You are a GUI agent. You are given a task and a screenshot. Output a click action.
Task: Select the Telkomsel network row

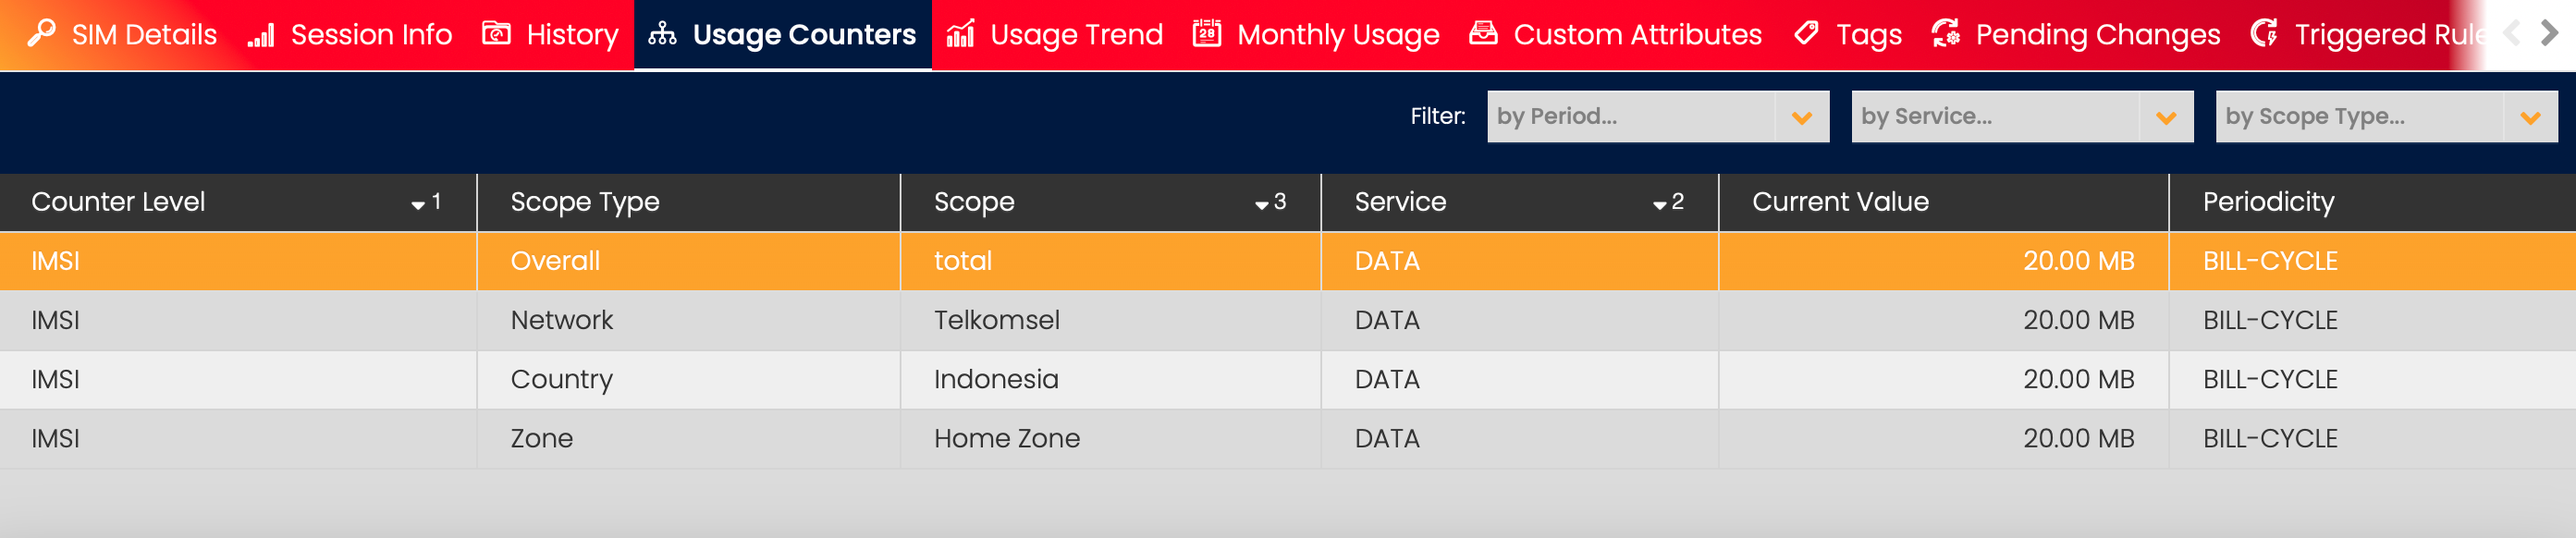click(x=996, y=320)
